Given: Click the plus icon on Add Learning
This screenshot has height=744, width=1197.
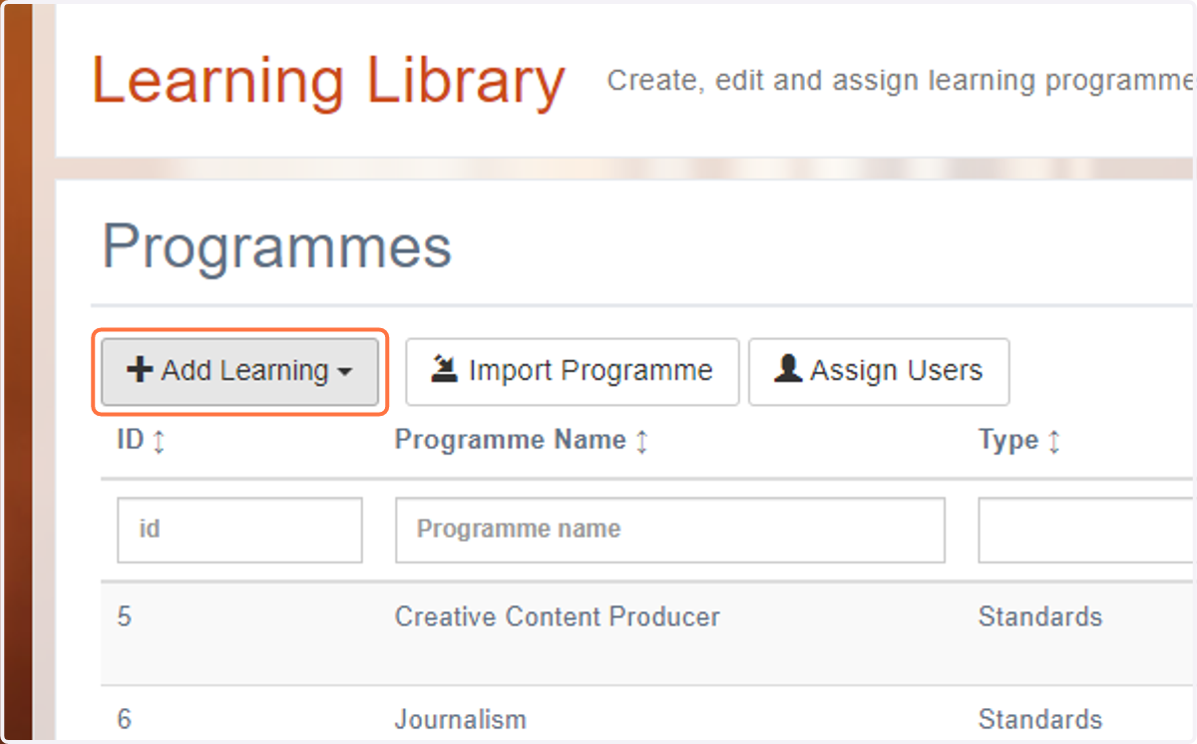Looking at the screenshot, I should click(x=141, y=370).
